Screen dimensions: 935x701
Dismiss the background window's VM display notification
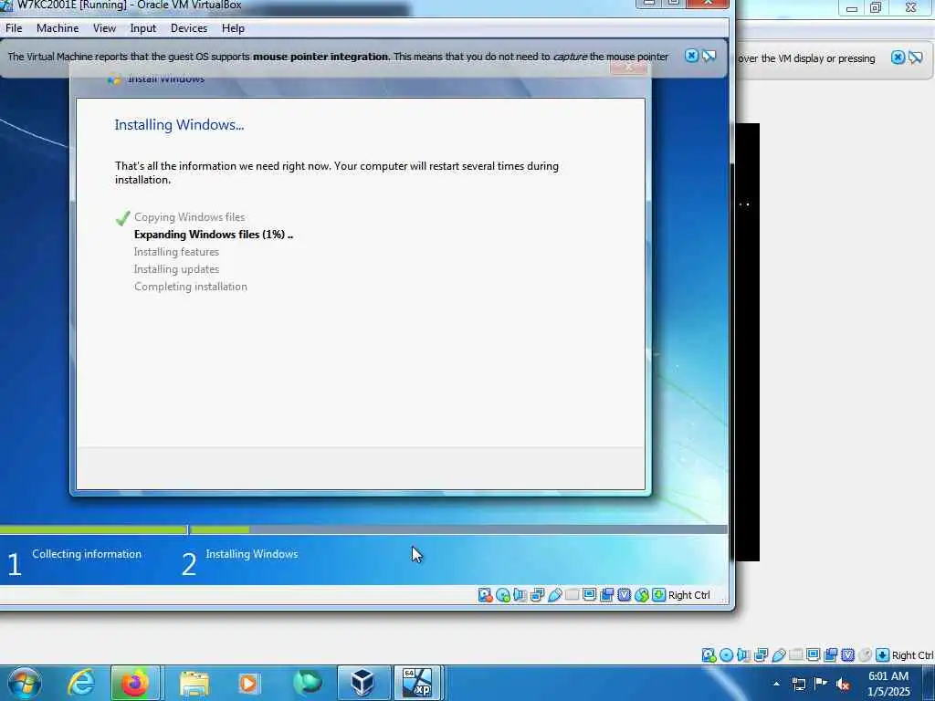(x=898, y=58)
